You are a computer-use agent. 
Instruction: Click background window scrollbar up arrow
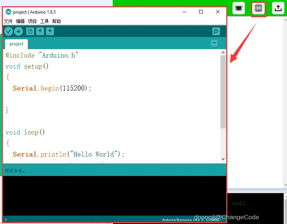[x=286, y=19]
